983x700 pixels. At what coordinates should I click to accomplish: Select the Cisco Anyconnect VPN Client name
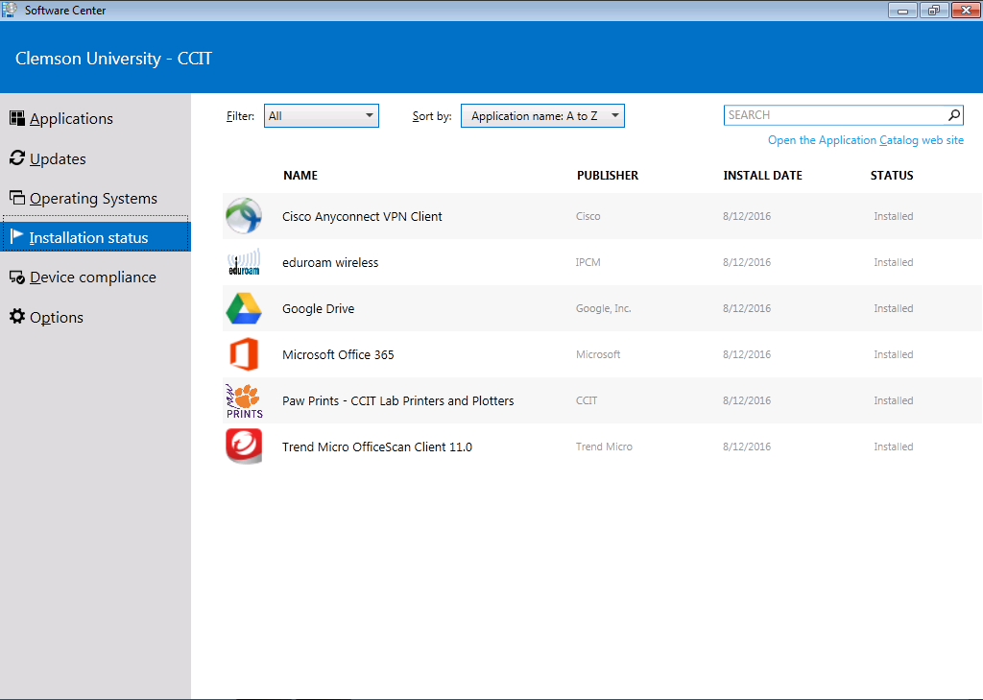(362, 216)
